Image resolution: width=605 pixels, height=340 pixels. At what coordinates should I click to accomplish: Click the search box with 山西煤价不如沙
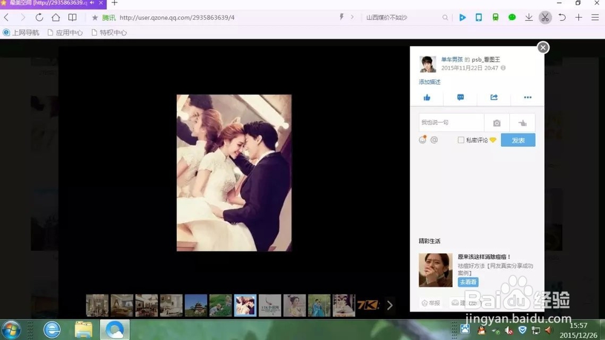tap(401, 18)
